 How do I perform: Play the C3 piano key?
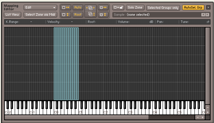click(x=130, y=112)
